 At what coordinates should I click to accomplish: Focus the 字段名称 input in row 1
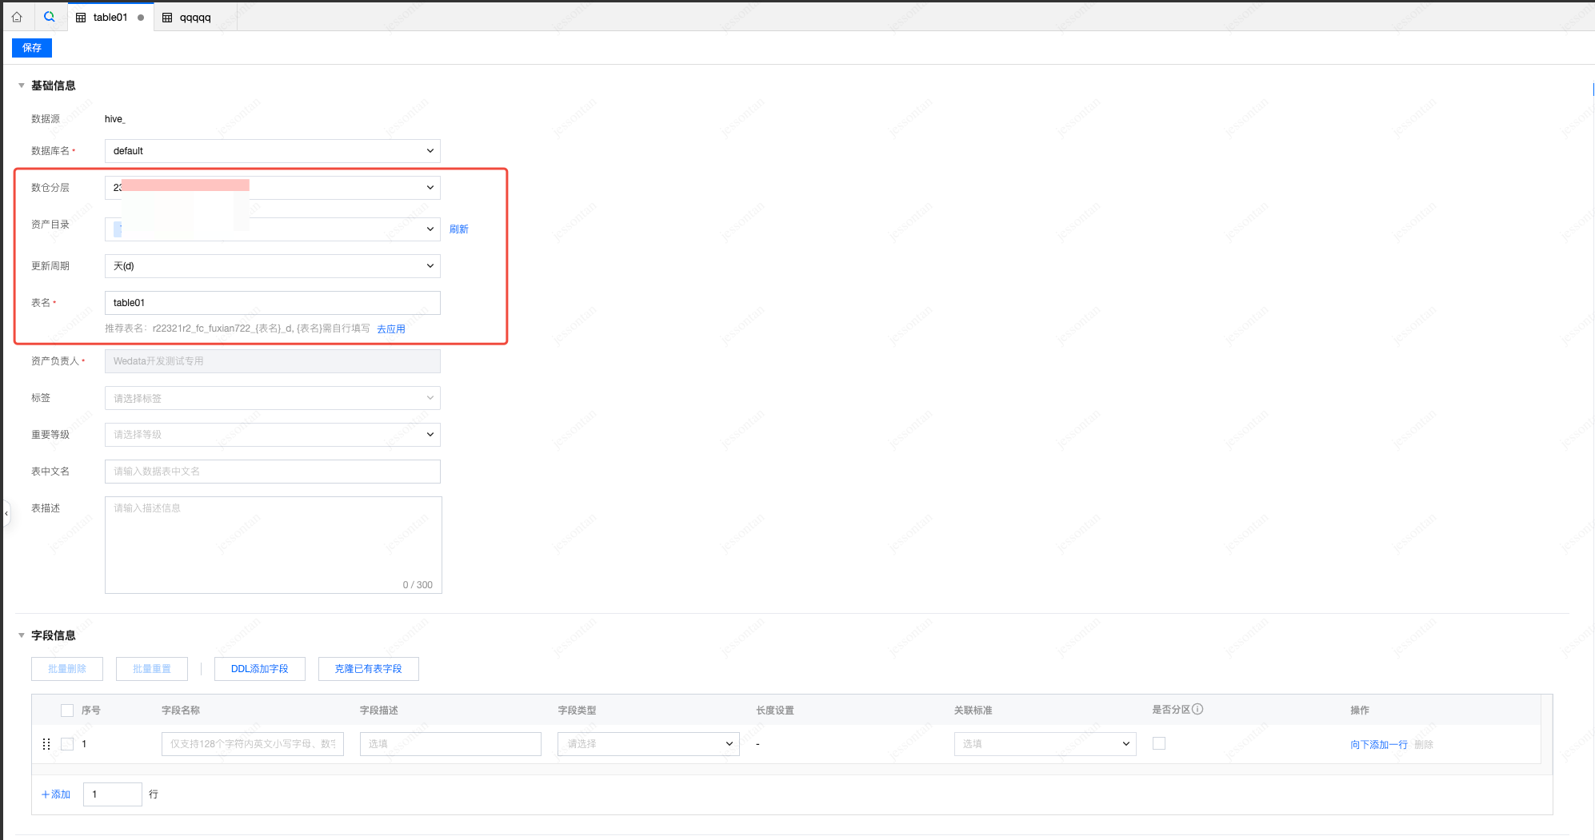253,744
